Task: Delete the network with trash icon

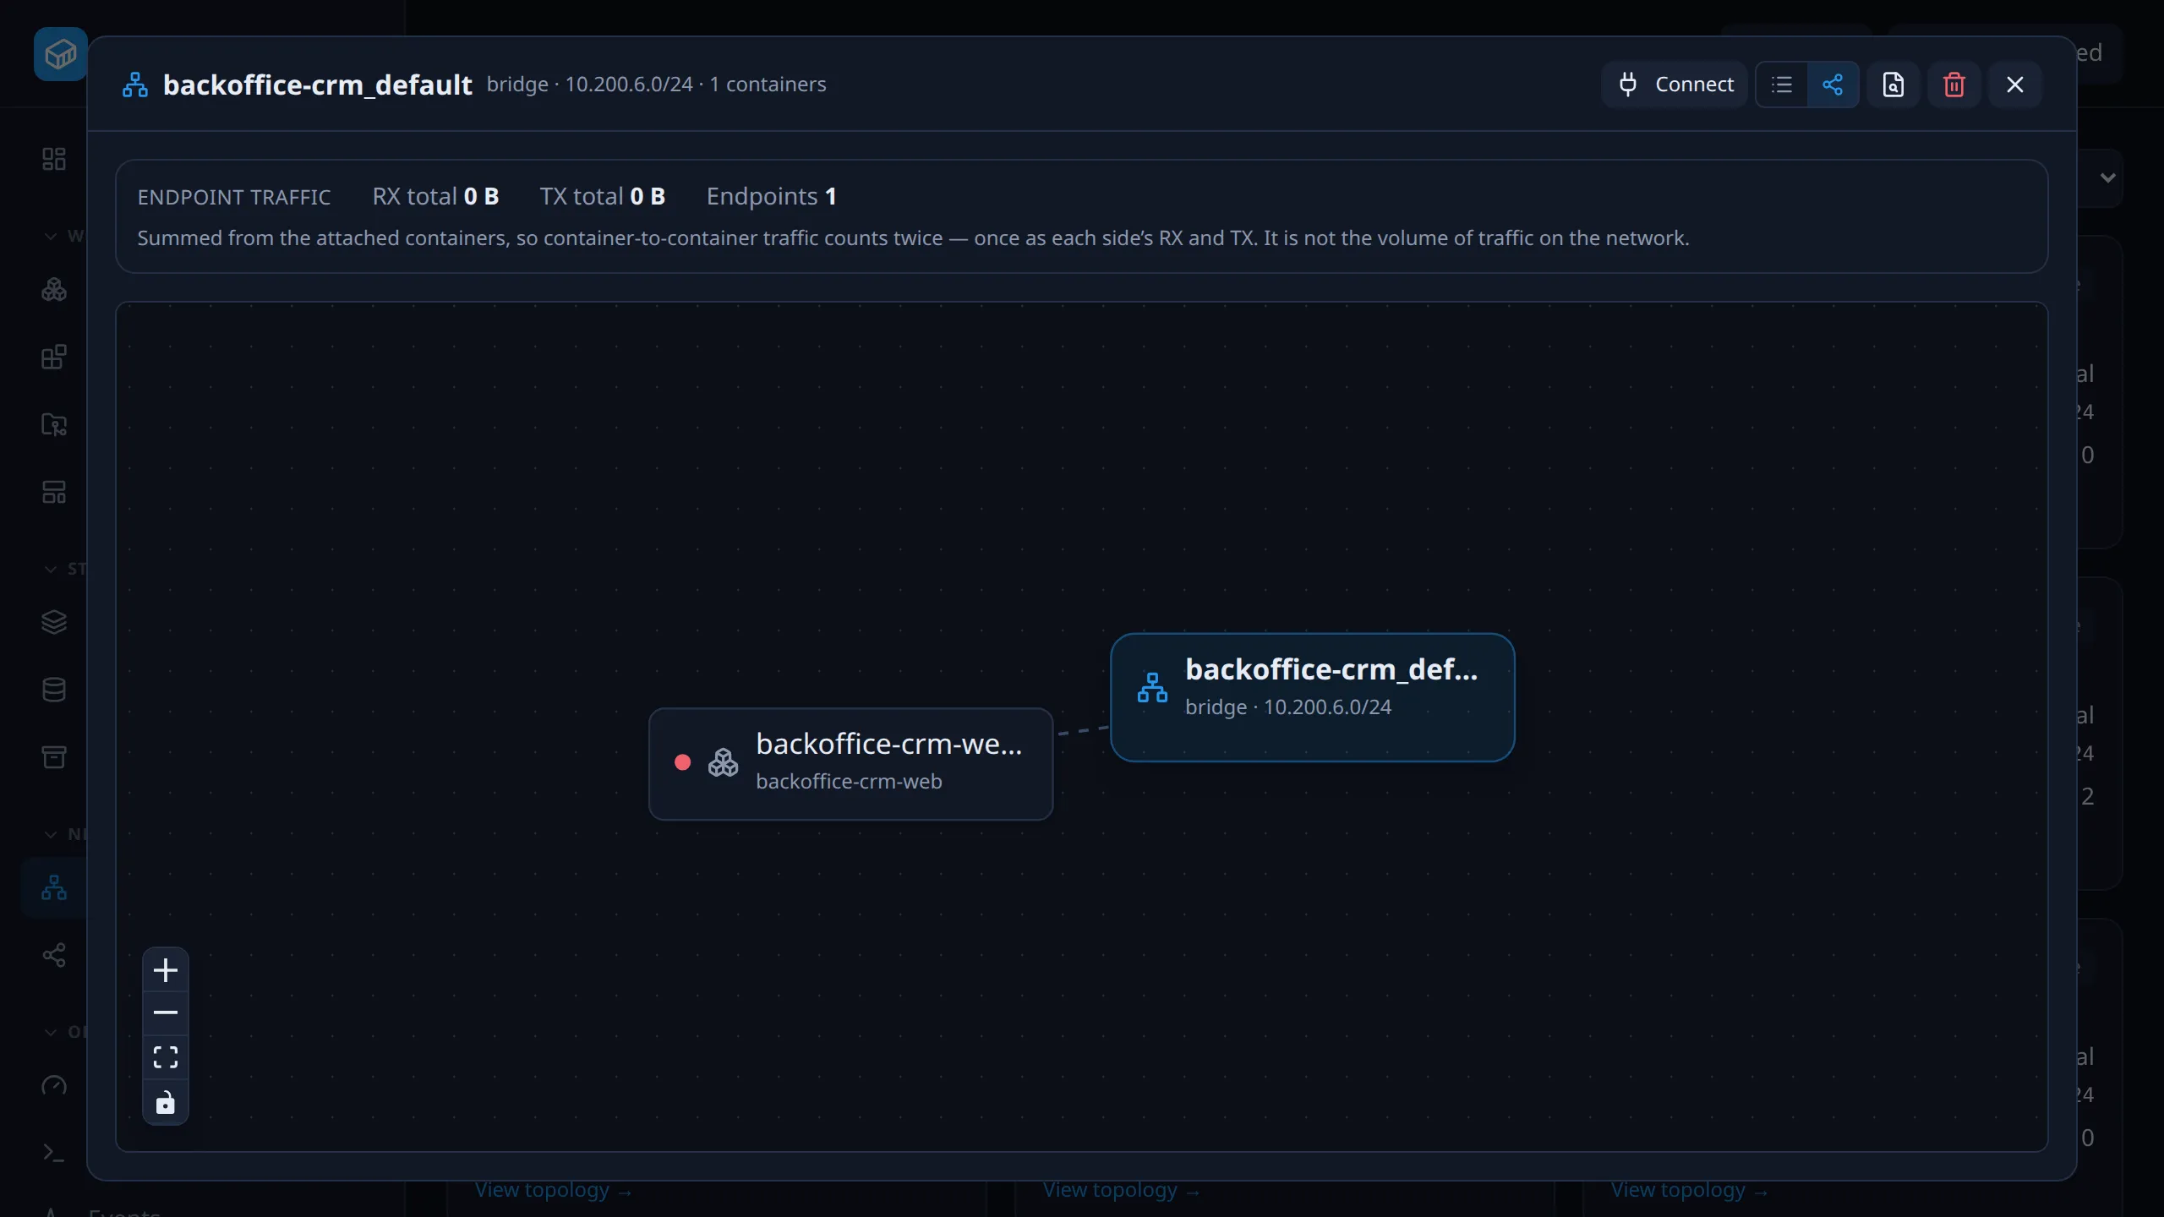Action: (1954, 85)
